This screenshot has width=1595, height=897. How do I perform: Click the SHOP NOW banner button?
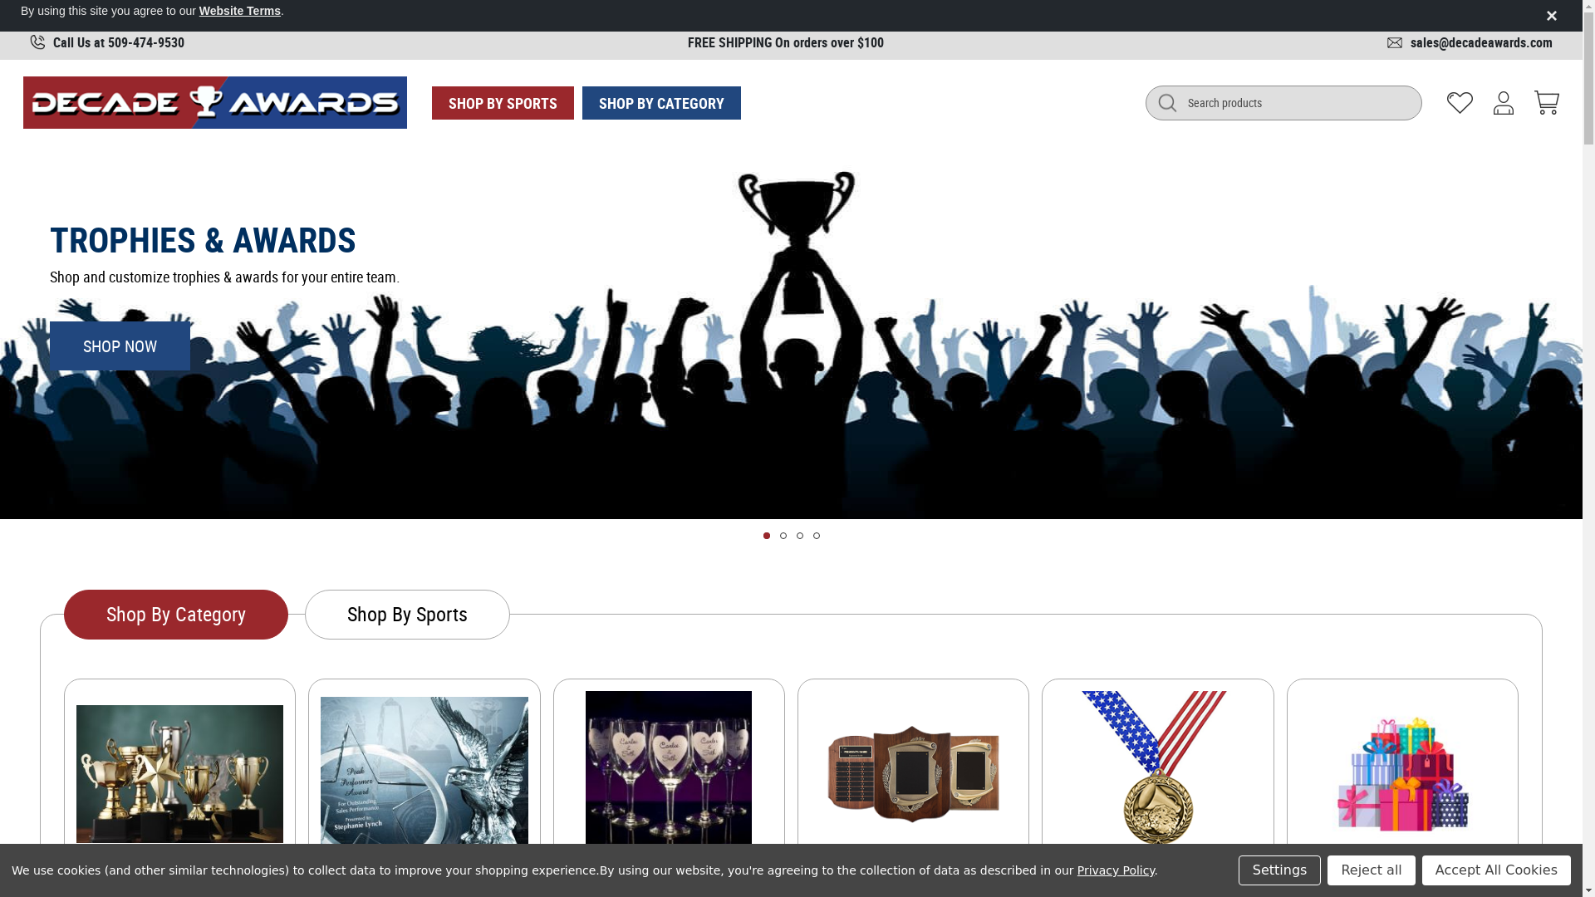(x=120, y=346)
